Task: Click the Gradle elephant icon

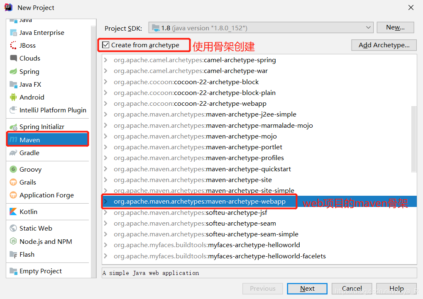Action: (x=13, y=153)
